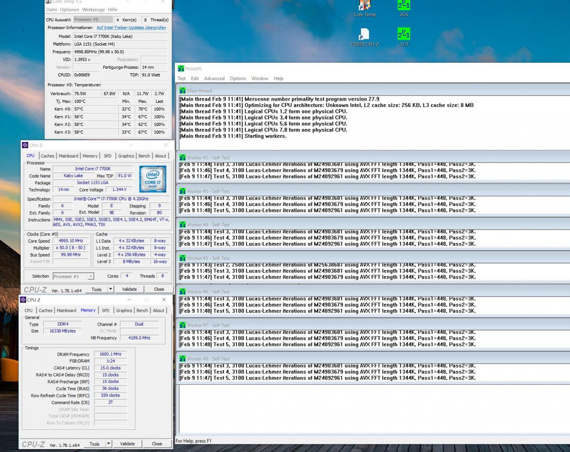Switch to Memory tab in upper CPU-Z window
Screen dimensions: 570x452
[x=90, y=156]
